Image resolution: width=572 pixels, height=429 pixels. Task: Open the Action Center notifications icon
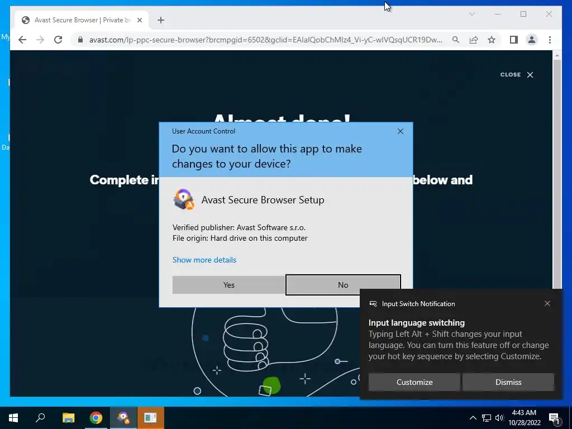coord(555,418)
